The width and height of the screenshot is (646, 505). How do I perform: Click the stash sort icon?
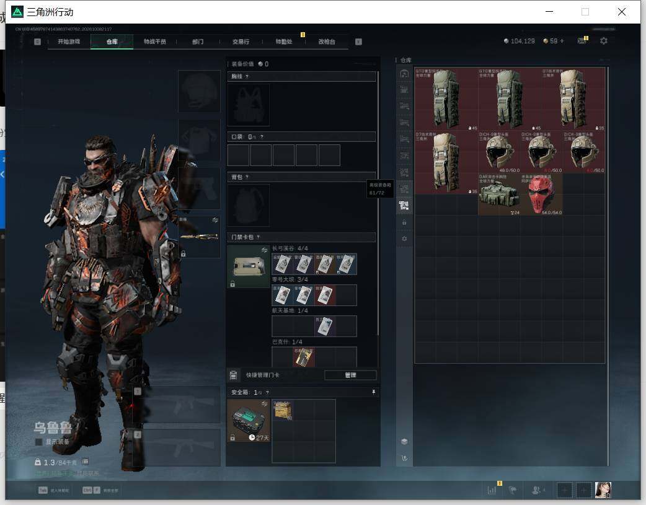click(404, 458)
